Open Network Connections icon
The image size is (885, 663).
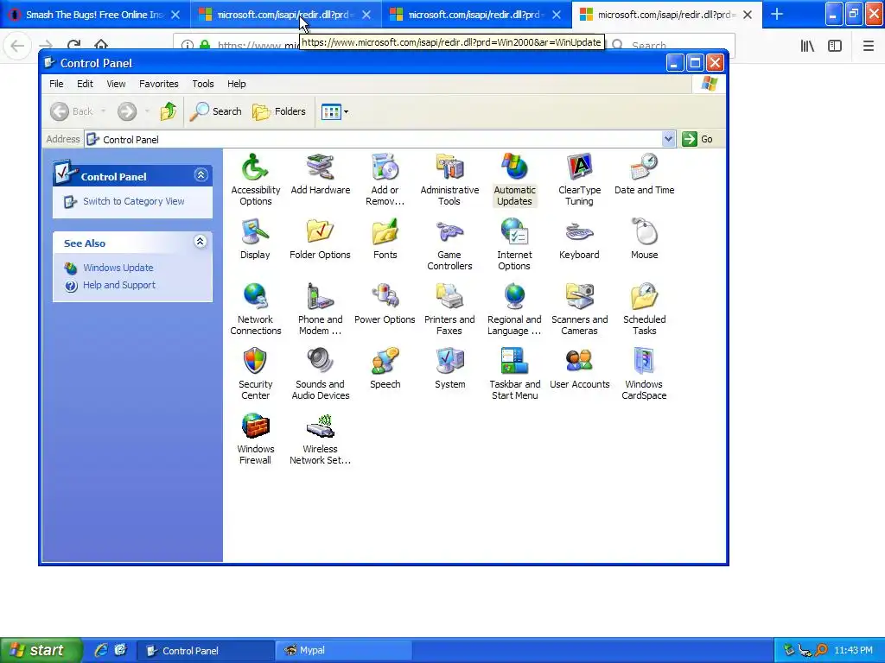(x=255, y=309)
